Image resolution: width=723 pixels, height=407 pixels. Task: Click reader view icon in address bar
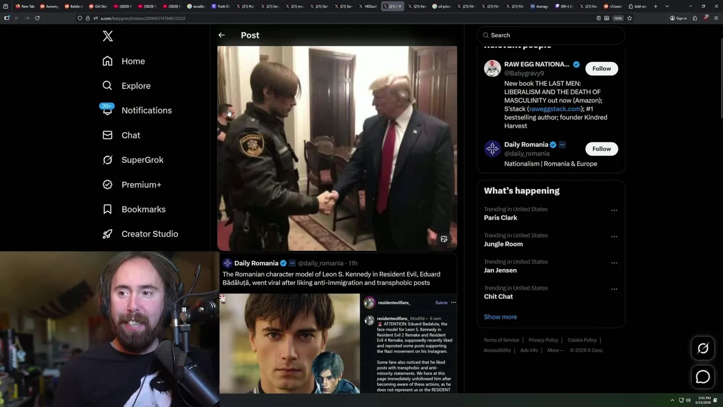coord(599,18)
